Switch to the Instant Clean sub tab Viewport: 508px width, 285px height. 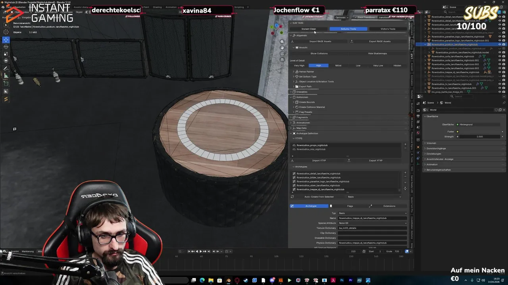(x=309, y=29)
